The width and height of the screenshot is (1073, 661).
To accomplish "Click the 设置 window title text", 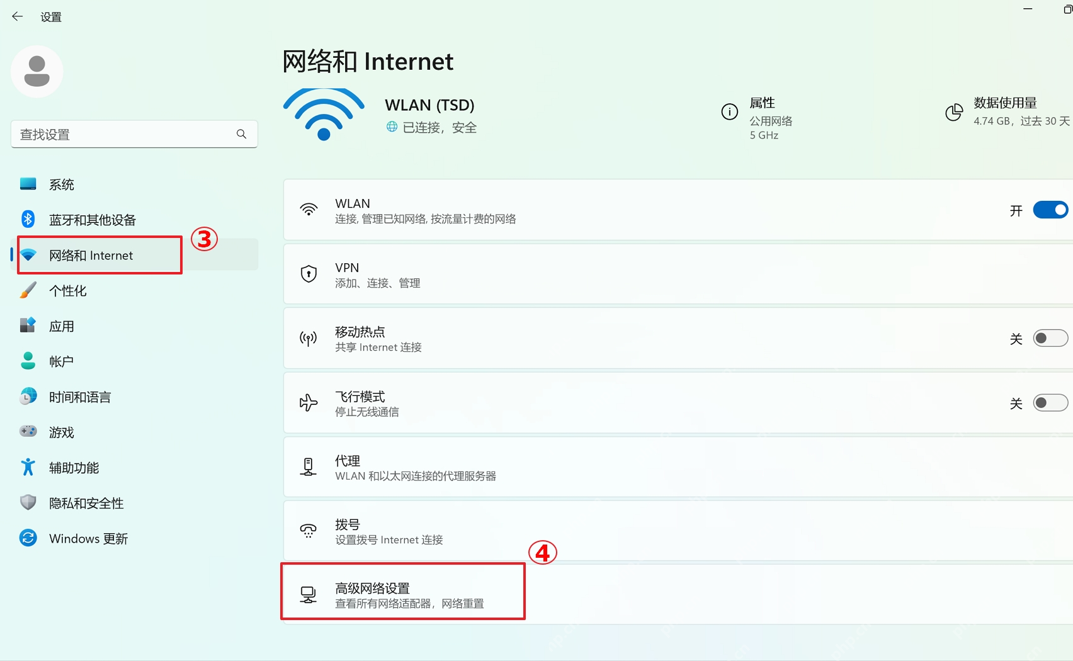I will click(x=51, y=17).
